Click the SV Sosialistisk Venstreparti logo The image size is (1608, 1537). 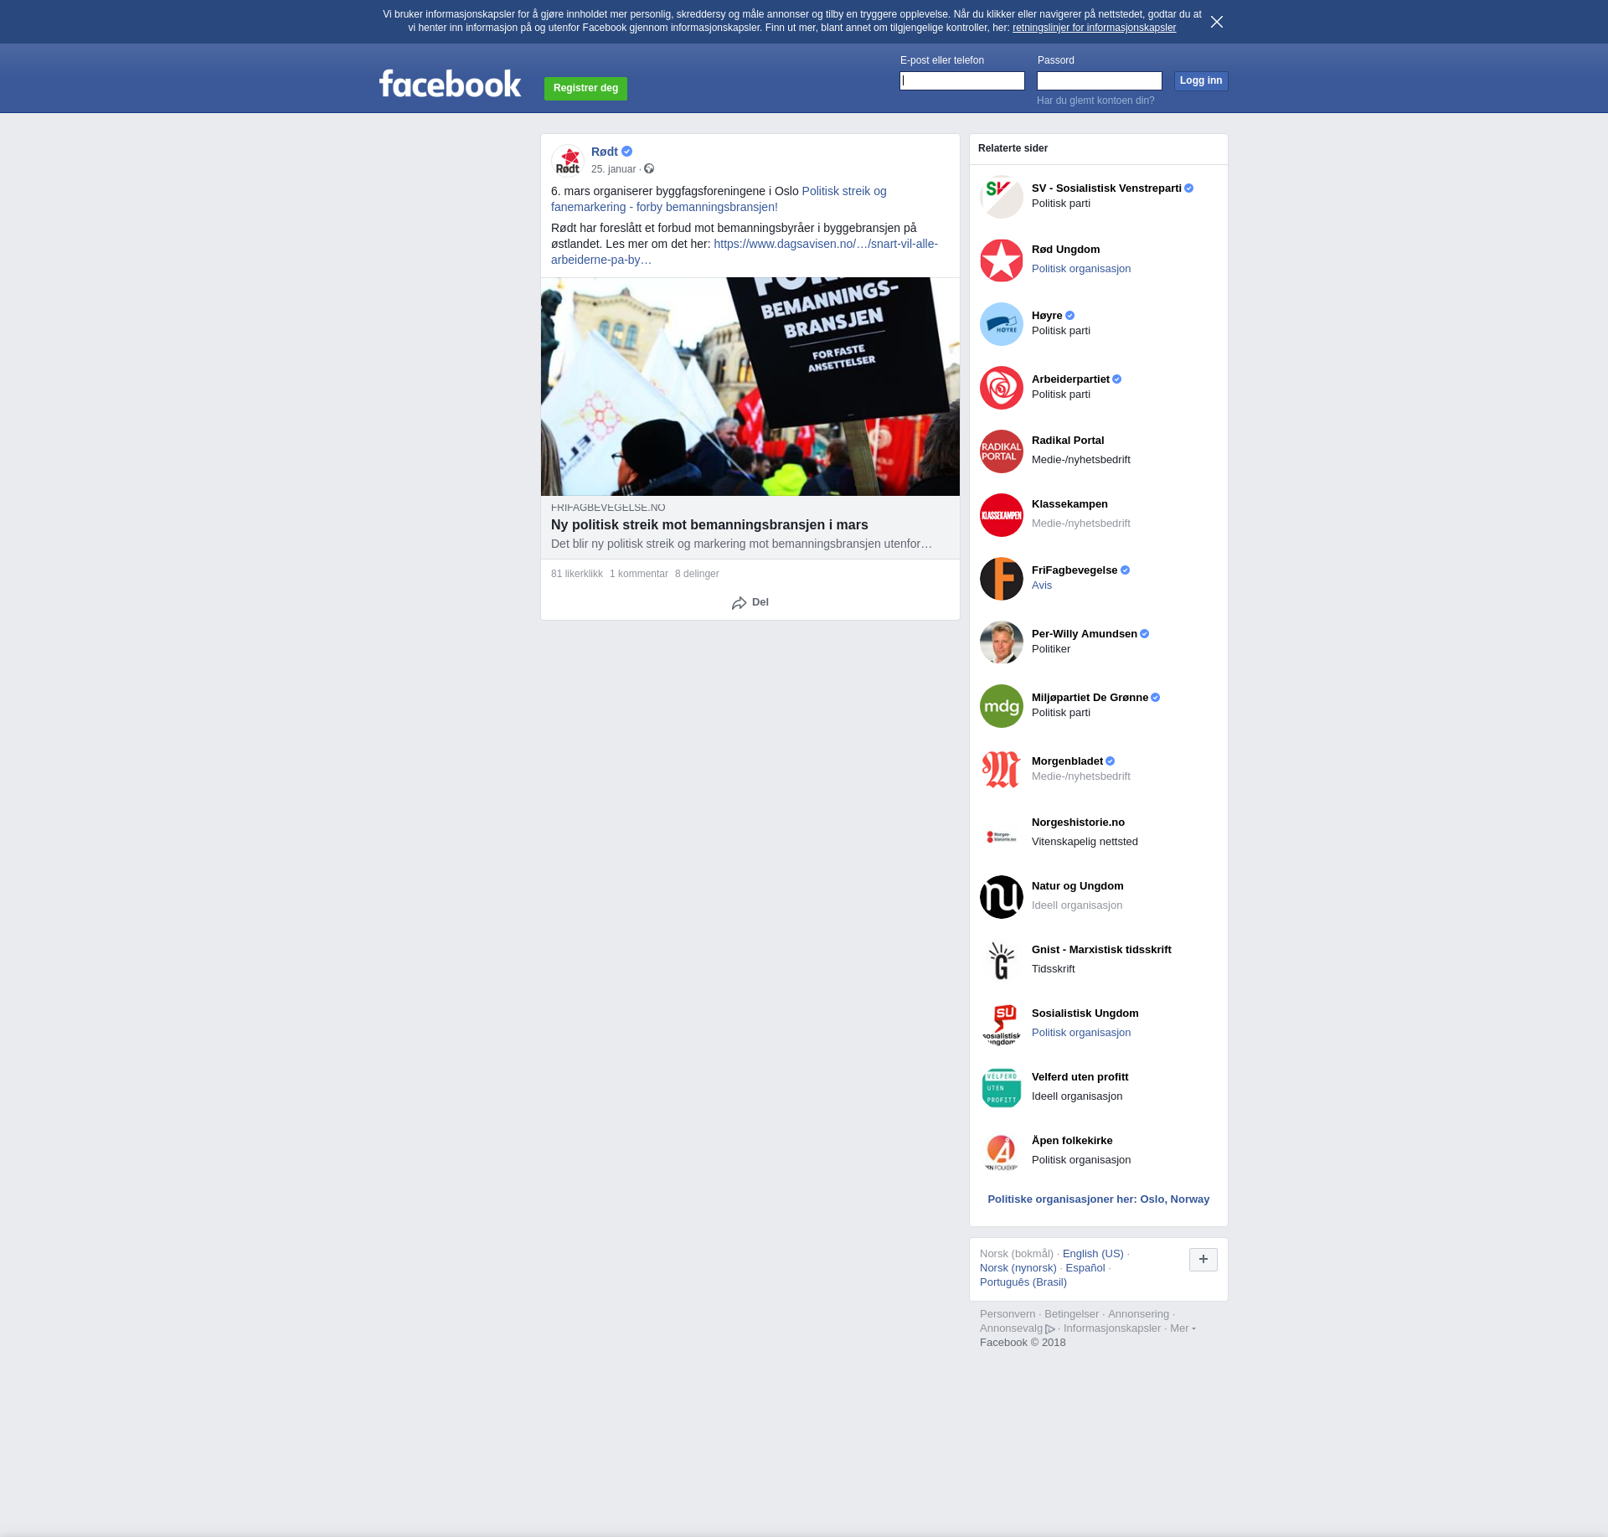click(1002, 197)
